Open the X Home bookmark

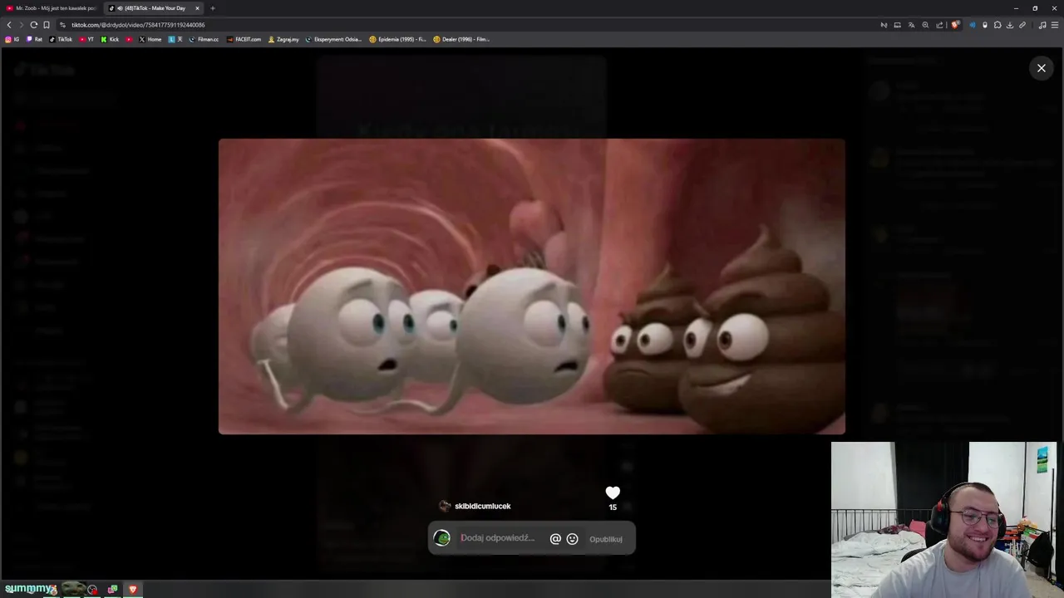(150, 39)
